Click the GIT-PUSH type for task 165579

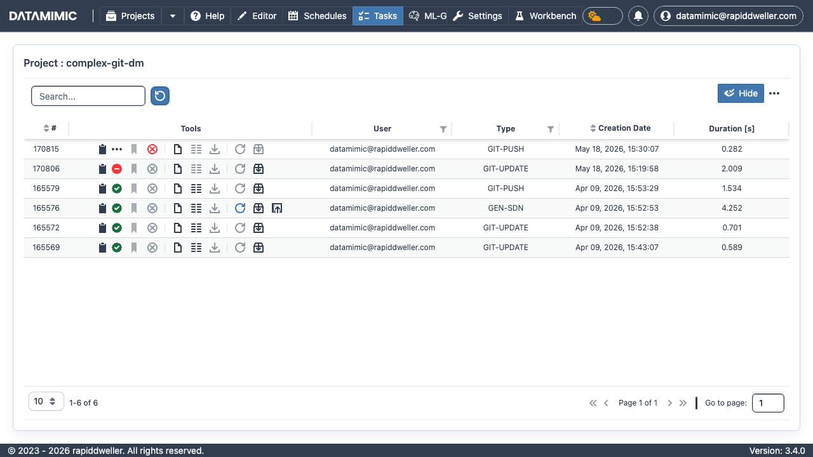click(x=506, y=189)
